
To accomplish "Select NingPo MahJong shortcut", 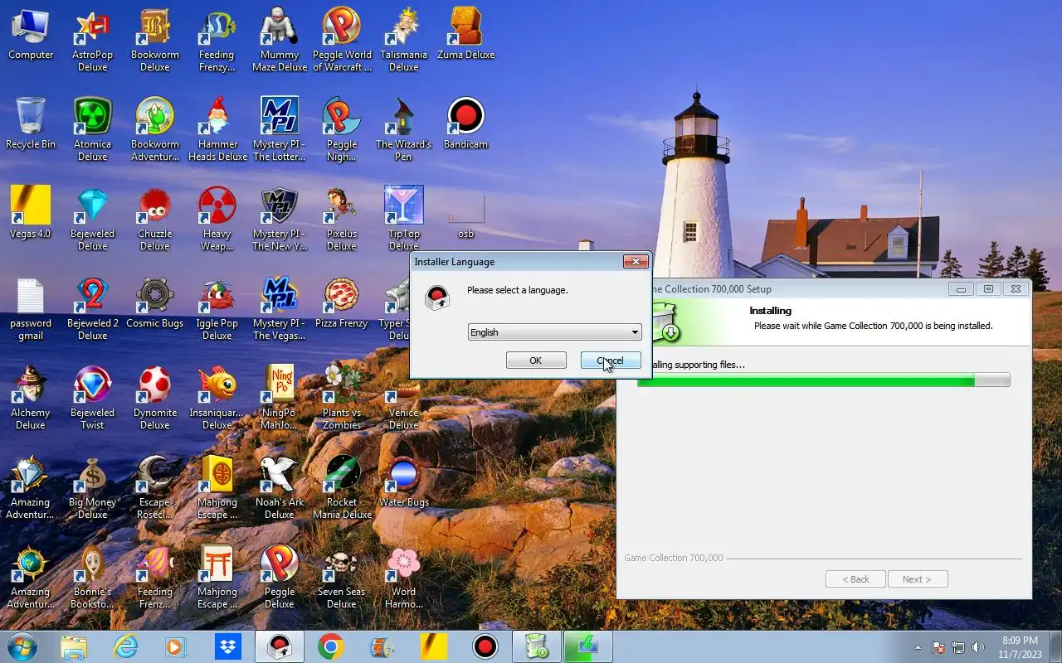I will tap(280, 399).
